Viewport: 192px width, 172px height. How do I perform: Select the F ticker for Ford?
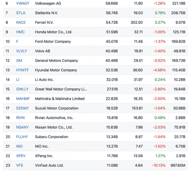pyautogui.click(x=17, y=42)
